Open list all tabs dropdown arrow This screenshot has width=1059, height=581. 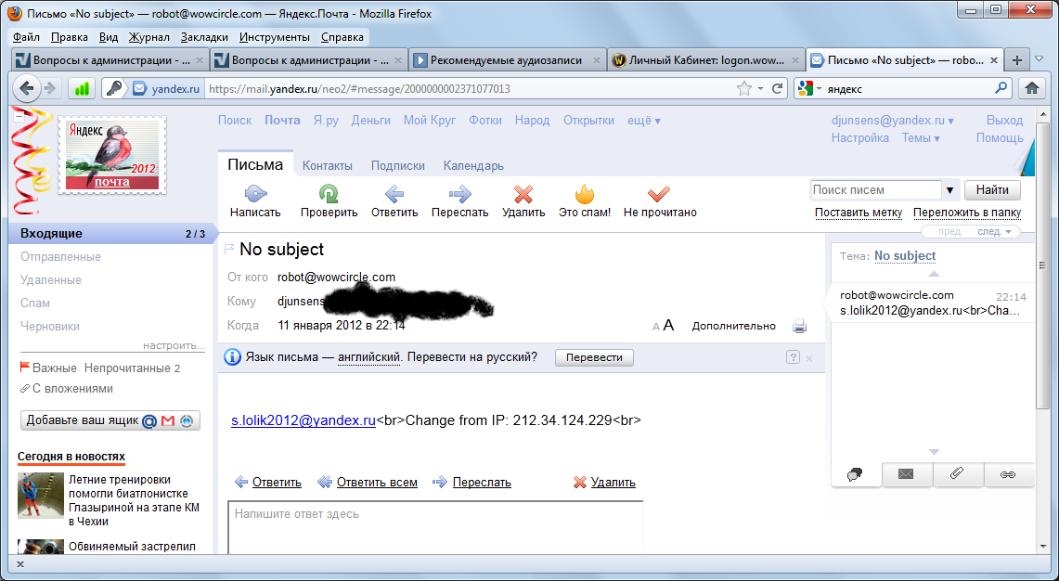pyautogui.click(x=1040, y=59)
